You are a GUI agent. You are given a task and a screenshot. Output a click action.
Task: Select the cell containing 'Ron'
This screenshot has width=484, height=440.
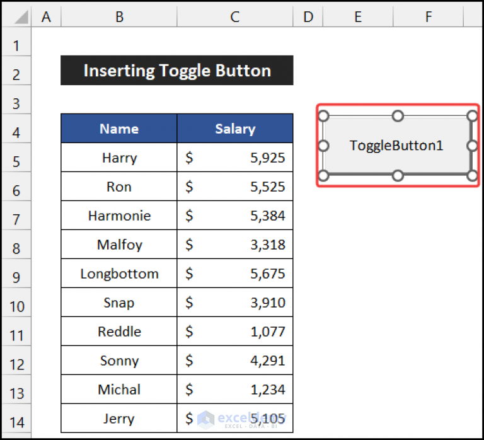[119, 187]
